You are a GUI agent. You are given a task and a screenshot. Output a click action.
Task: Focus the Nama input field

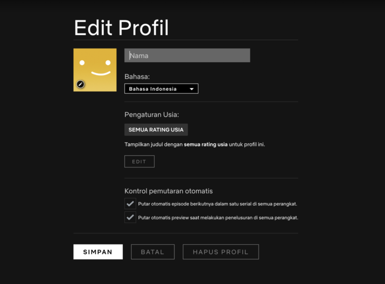tap(187, 55)
